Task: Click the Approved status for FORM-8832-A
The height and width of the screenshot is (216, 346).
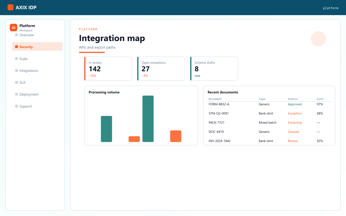Action: tap(295, 104)
